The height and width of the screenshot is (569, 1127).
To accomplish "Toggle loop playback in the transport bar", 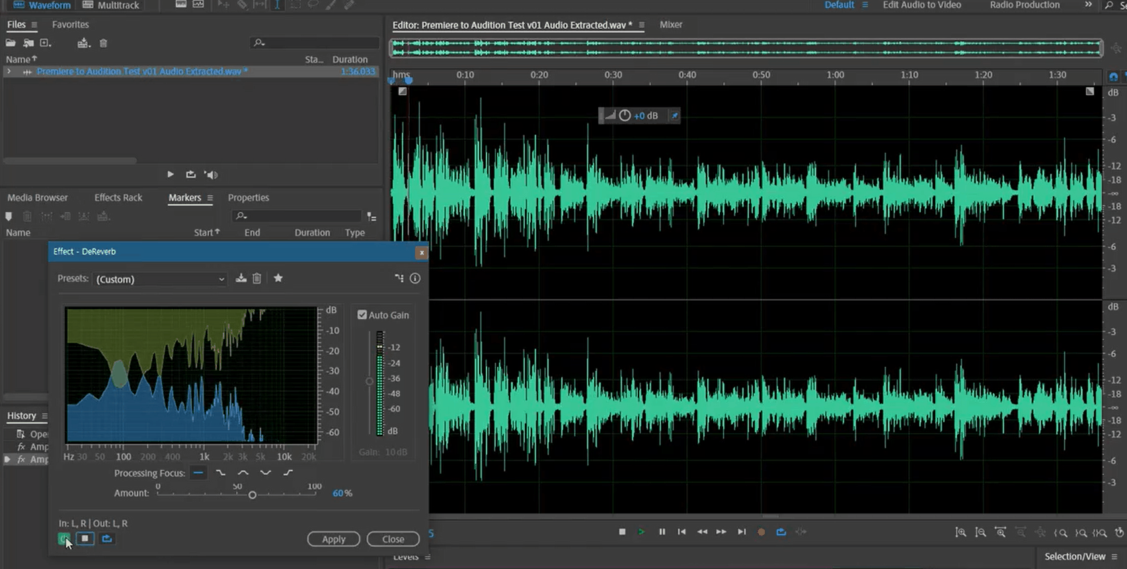I will click(781, 532).
